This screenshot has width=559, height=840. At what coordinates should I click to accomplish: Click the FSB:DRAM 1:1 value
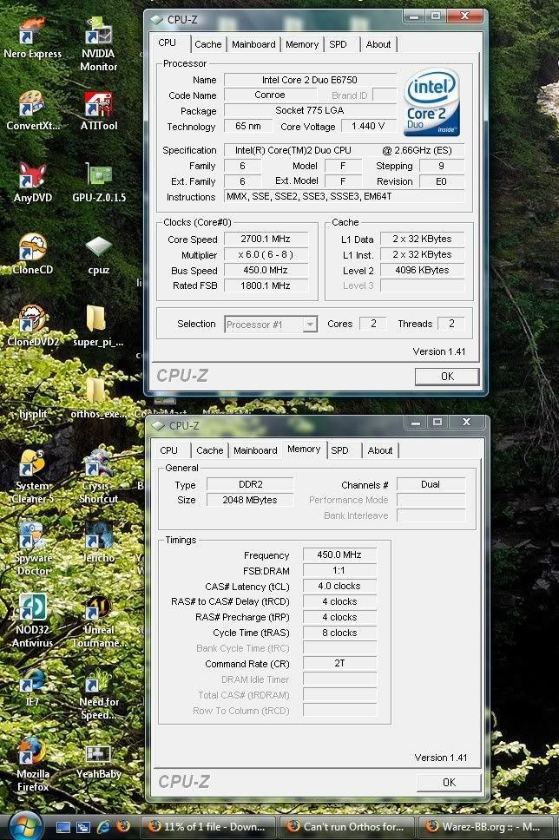339,570
